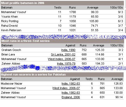Select Younis Khan's 1179 runs cell
126x107 pixels.
click(72, 17)
